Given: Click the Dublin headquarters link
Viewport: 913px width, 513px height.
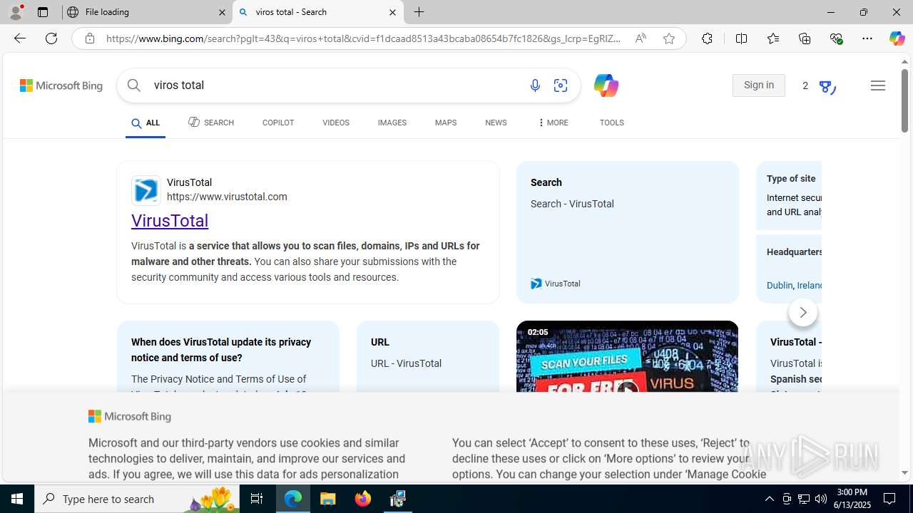Looking at the screenshot, I should (780, 285).
